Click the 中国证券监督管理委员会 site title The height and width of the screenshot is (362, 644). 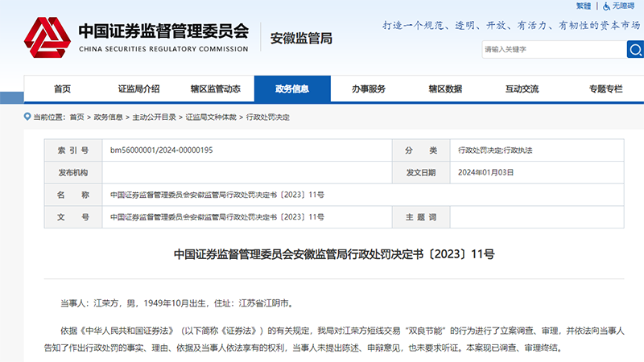pos(163,31)
